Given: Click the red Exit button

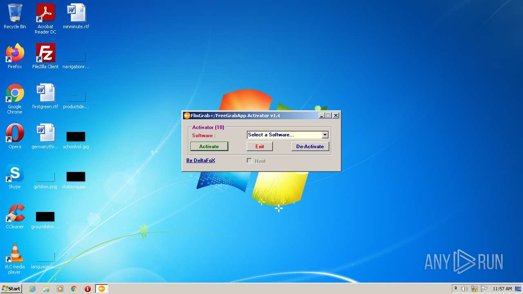Looking at the screenshot, I should (259, 147).
